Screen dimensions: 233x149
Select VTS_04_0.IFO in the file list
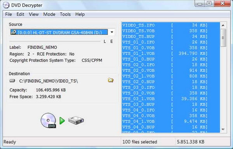[x=171, y=110]
